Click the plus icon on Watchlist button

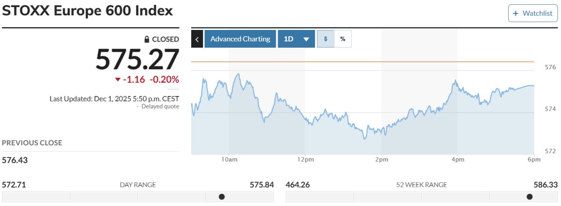(516, 14)
